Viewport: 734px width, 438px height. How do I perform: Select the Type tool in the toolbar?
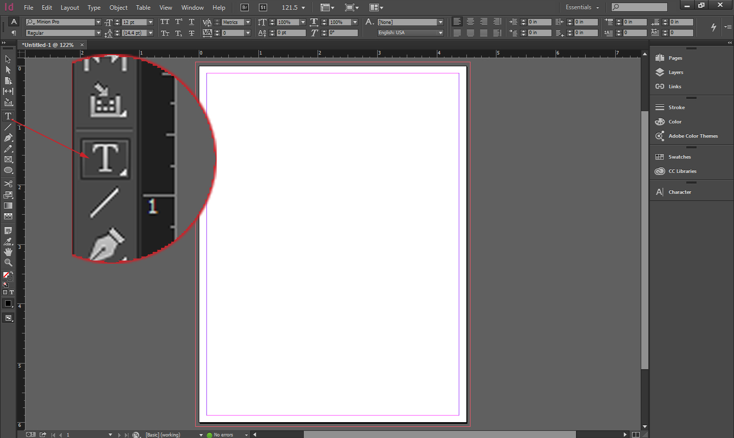[8, 116]
